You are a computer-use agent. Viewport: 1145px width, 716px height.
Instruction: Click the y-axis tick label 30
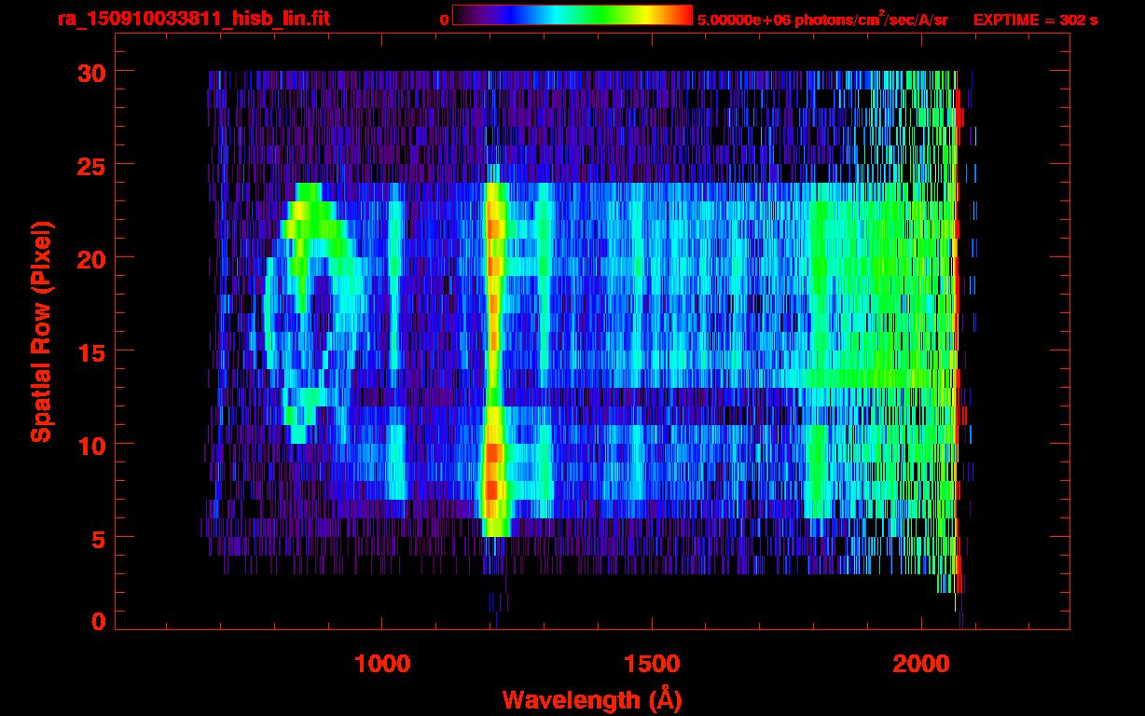coord(91,72)
